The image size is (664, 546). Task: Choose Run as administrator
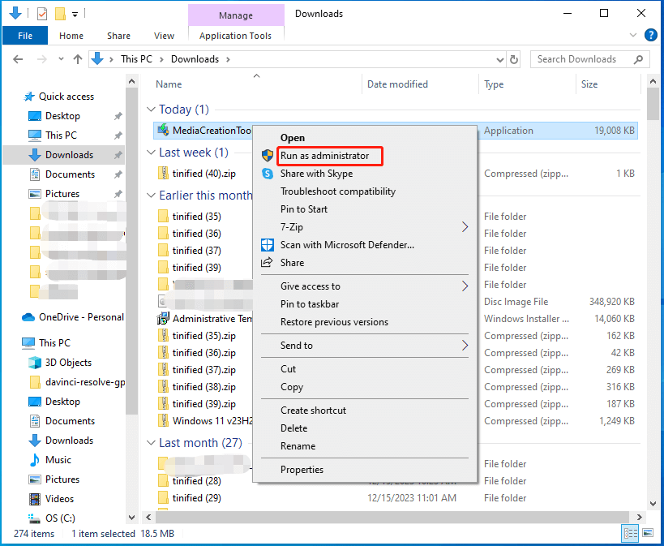tap(324, 156)
